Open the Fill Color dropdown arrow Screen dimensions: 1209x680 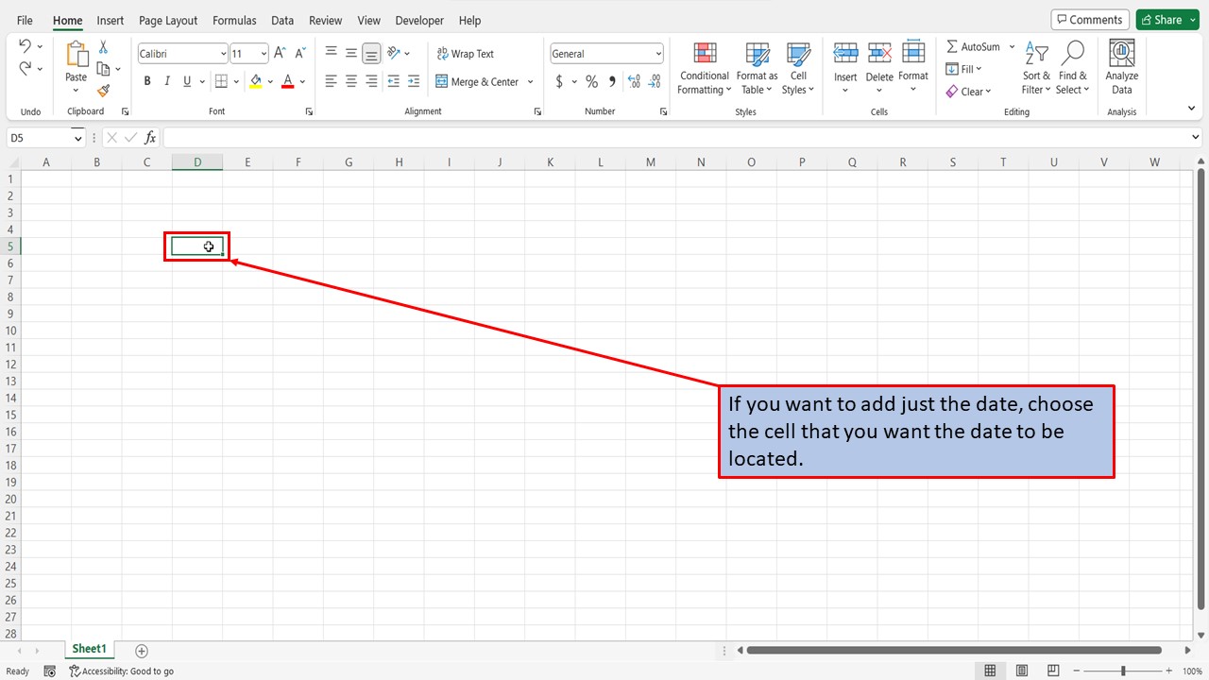270,81
